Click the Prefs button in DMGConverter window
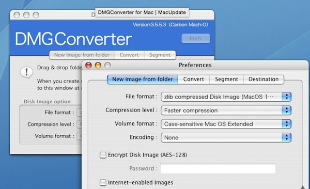The width and height of the screenshot is (310, 189). (x=196, y=38)
